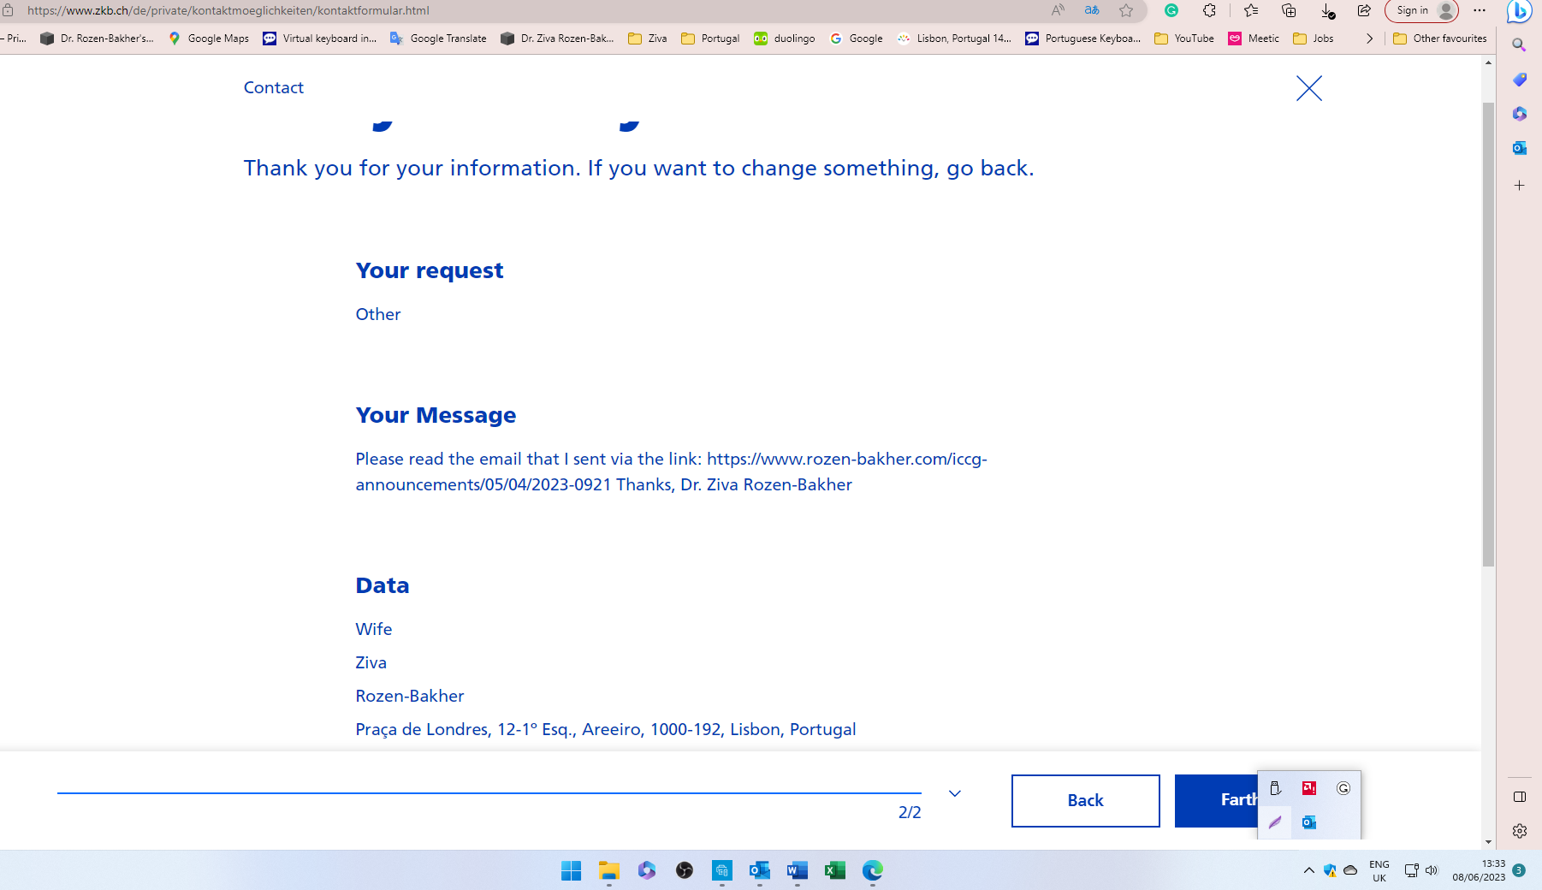
Task: Open the Dr. Rozen-Bakher's bookmark
Action: pyautogui.click(x=98, y=39)
